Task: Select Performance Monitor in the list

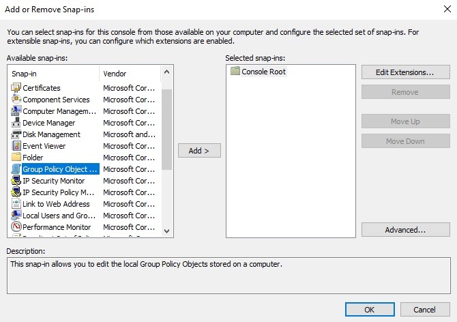Action: 57,227
